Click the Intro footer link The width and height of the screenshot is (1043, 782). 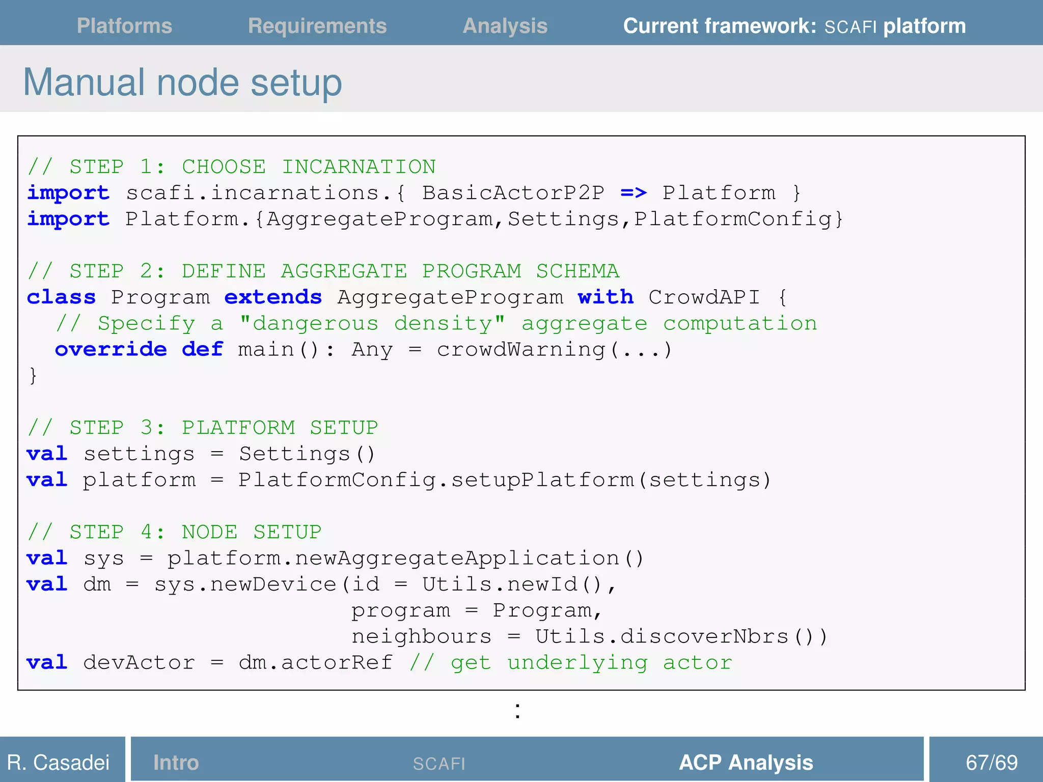(176, 762)
